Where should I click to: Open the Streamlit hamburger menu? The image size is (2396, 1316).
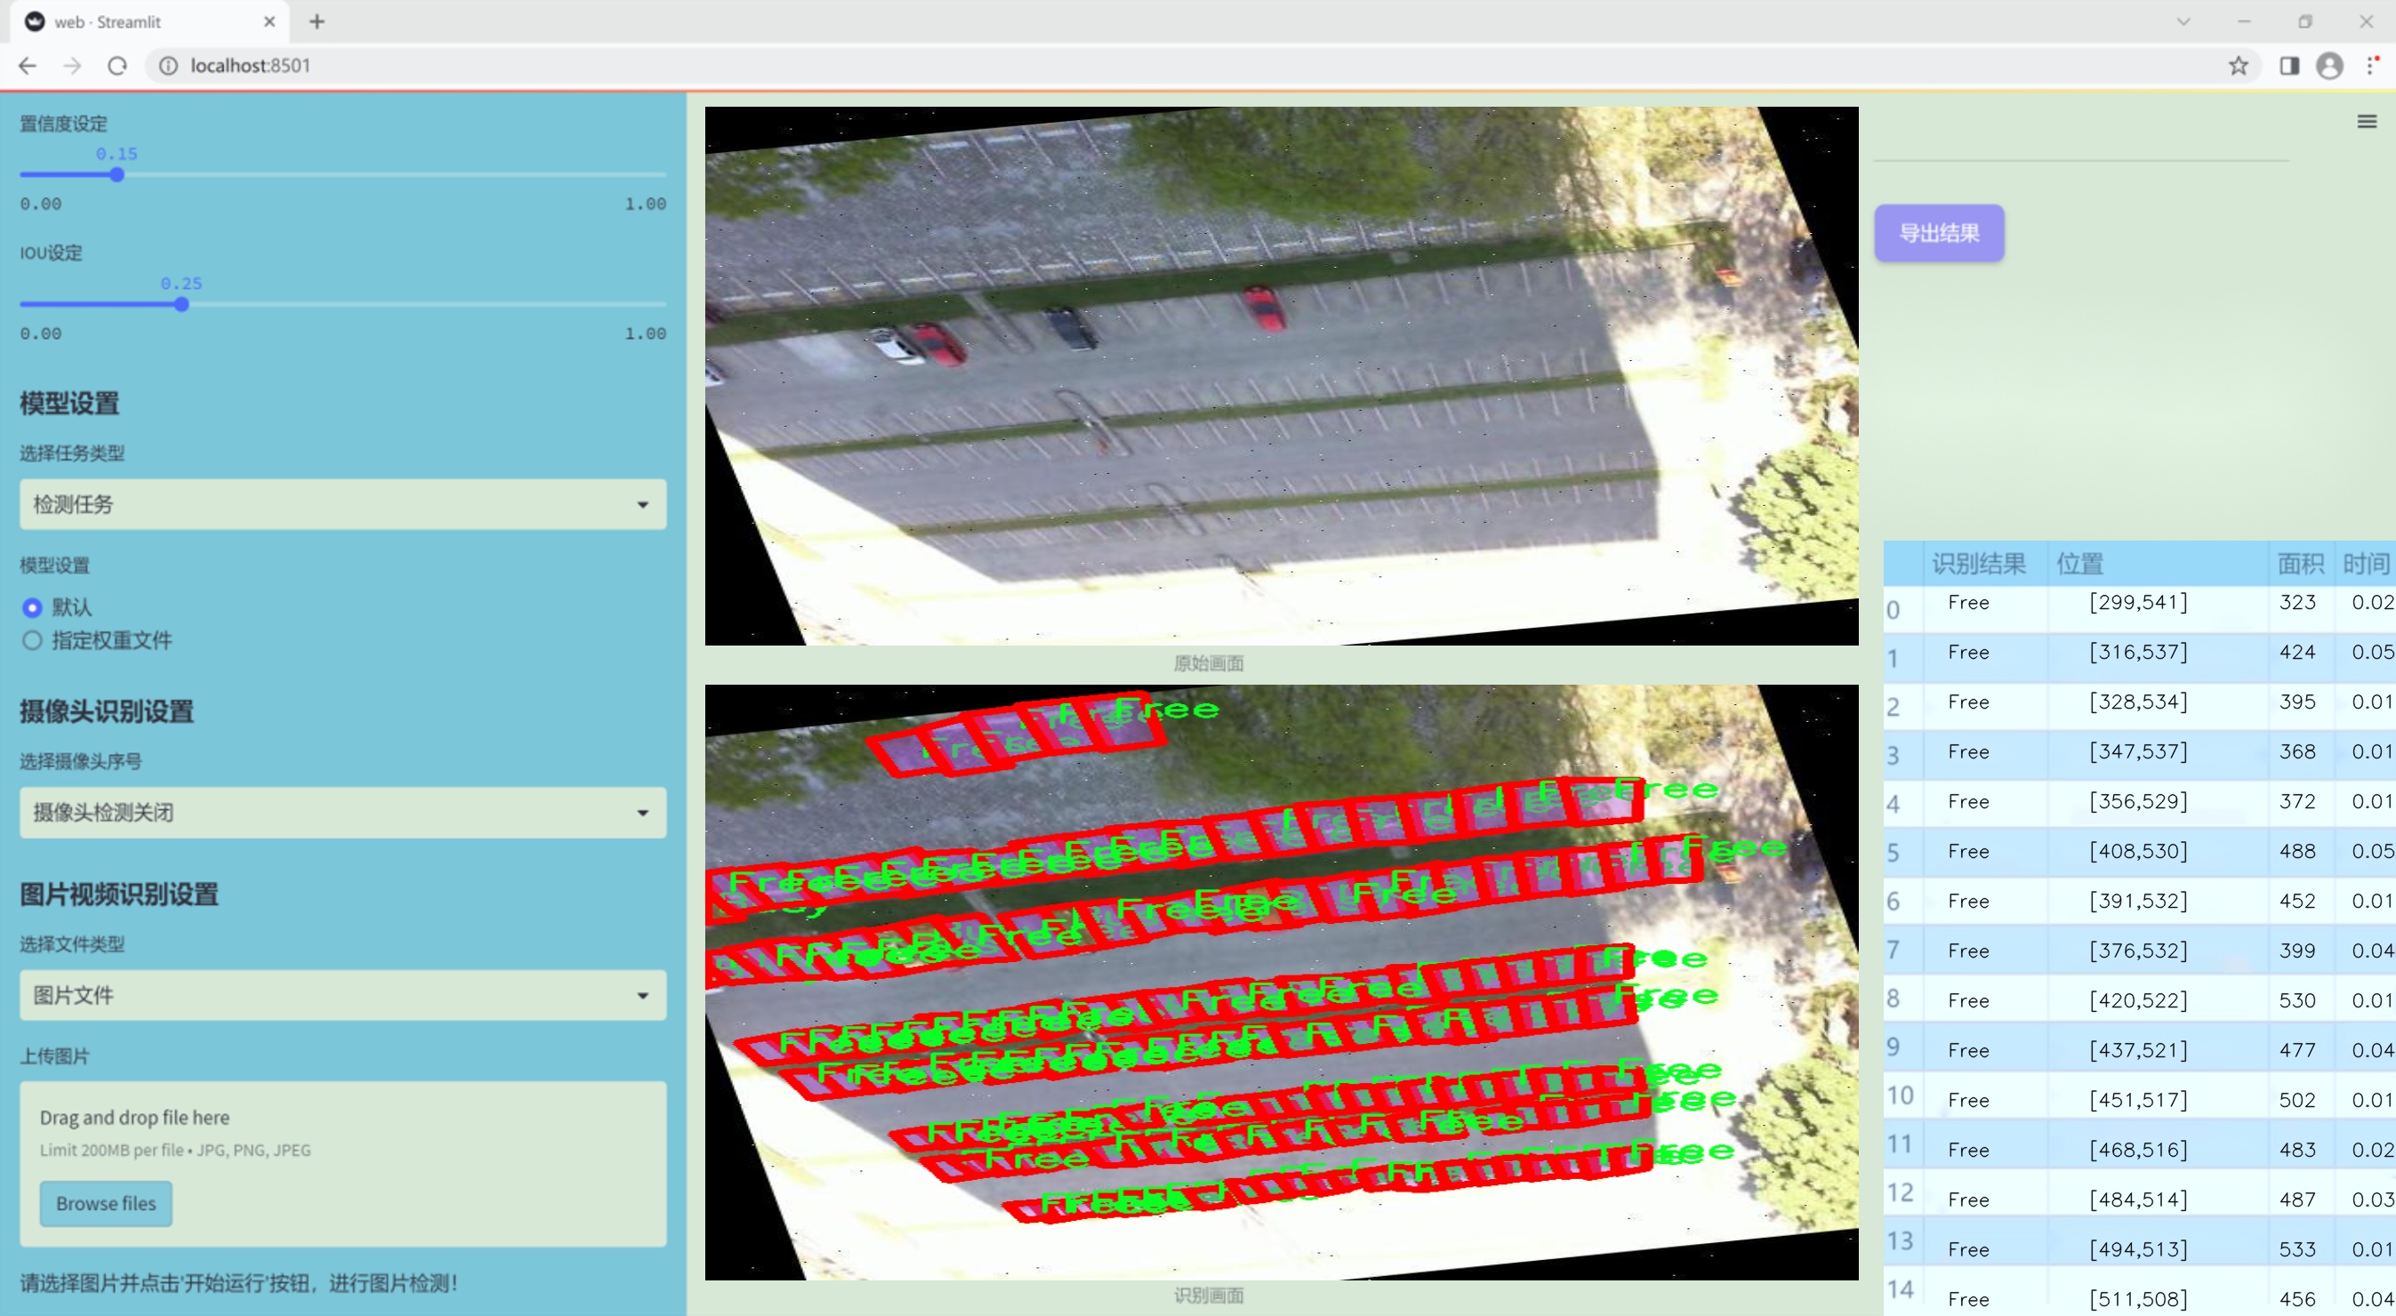[x=2367, y=122]
